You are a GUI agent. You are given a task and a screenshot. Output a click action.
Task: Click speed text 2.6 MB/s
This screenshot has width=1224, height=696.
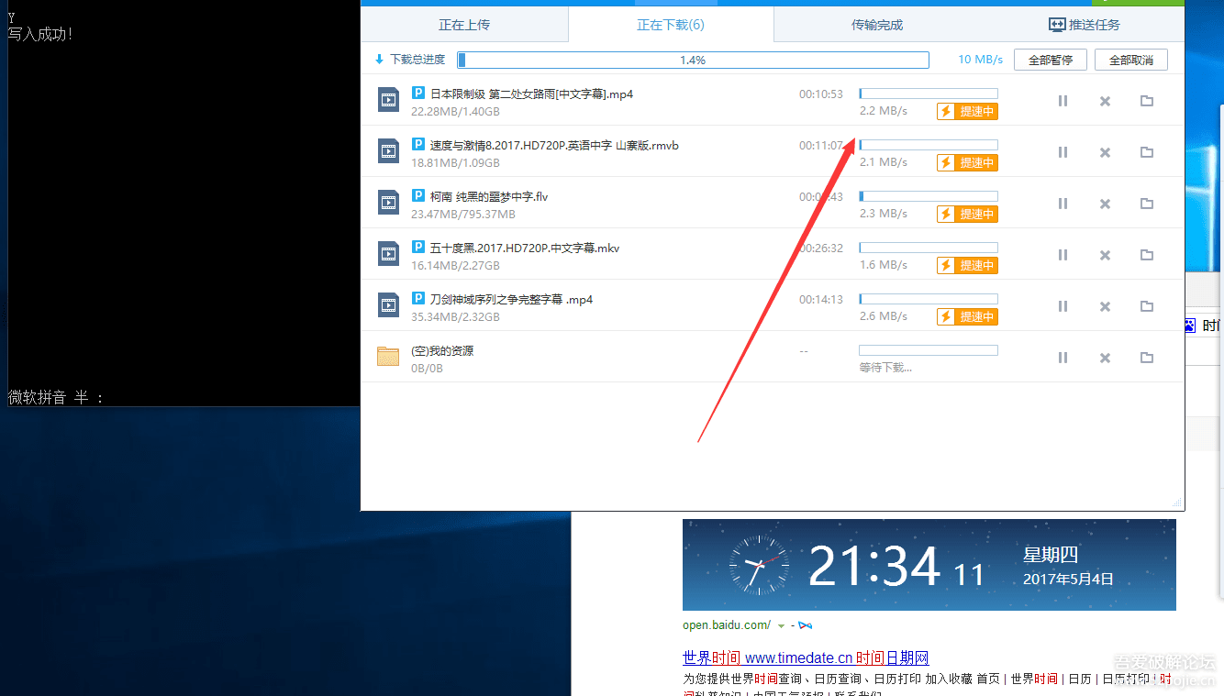tap(884, 316)
